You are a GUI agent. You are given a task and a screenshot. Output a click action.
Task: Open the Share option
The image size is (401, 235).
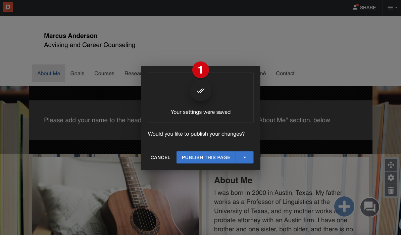(364, 7)
